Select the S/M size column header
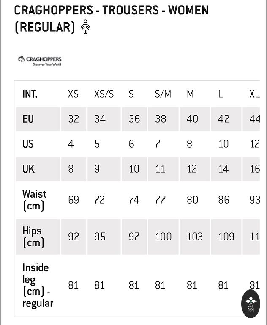Viewport: 267px width, 325px height. 163,94
